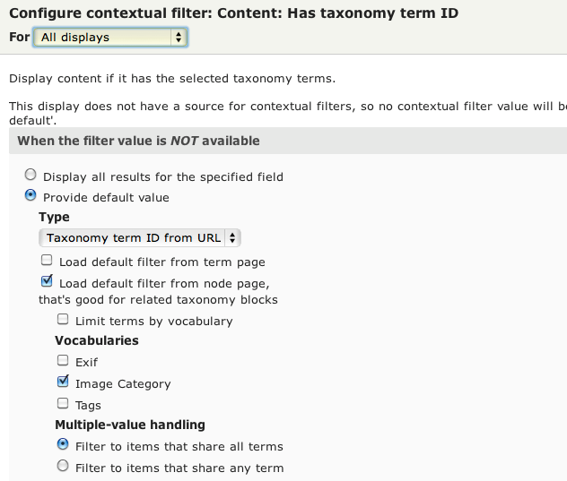Image resolution: width=567 pixels, height=481 pixels.
Task: Click the "Limit terms by vocabulary" label text
Action: [x=153, y=321]
